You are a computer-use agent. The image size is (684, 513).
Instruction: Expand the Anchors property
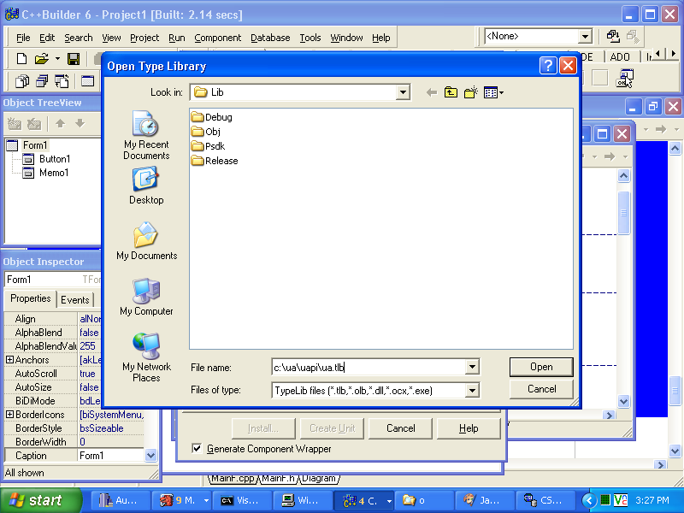coord(9,360)
